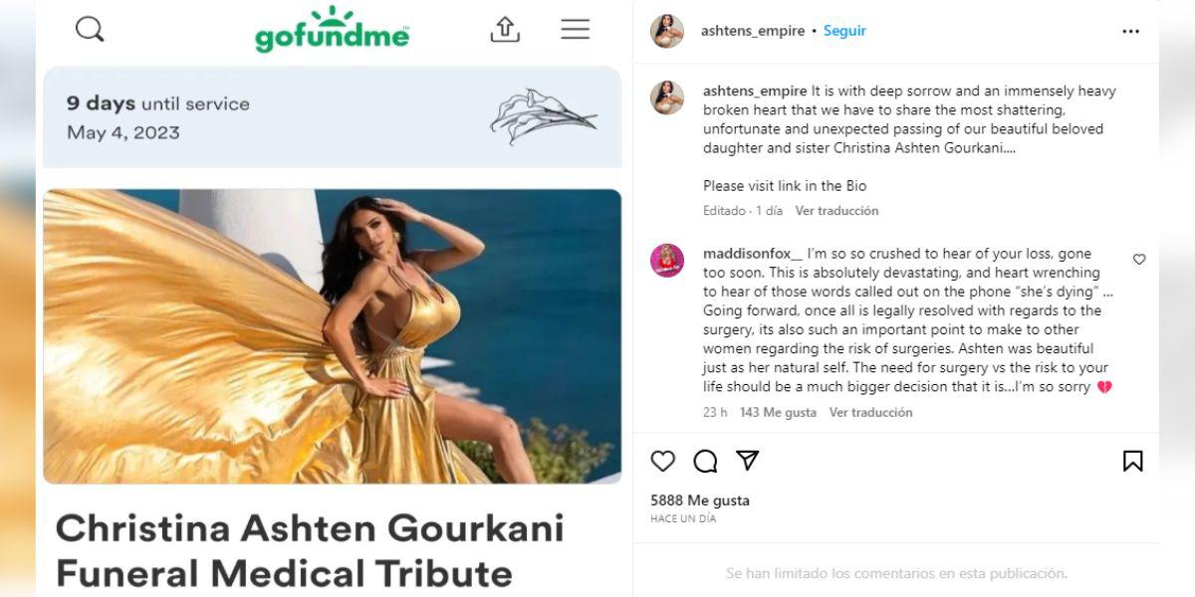Go to the gofundme logo homepage
The image size is (1195, 597).
pos(332,30)
